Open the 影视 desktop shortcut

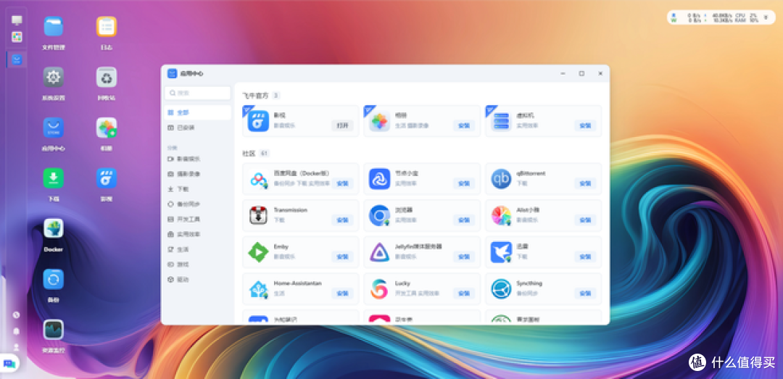(107, 178)
